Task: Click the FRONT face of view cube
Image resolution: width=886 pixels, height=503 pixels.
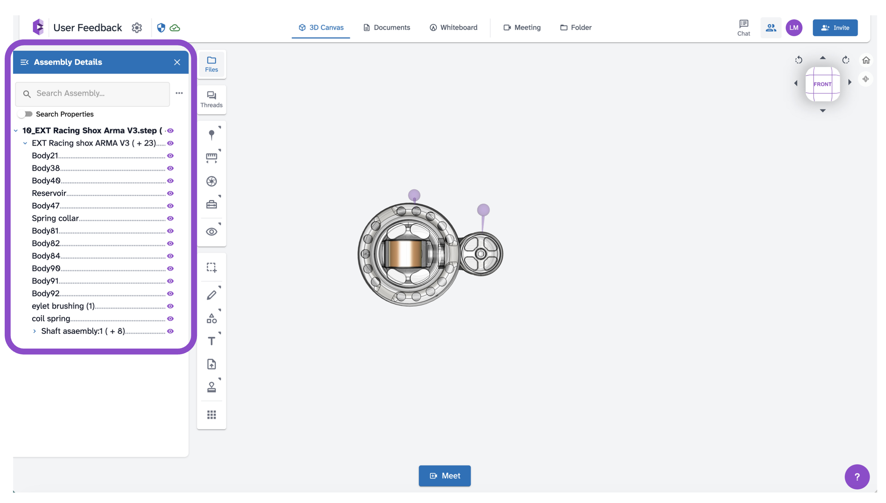Action: [823, 84]
